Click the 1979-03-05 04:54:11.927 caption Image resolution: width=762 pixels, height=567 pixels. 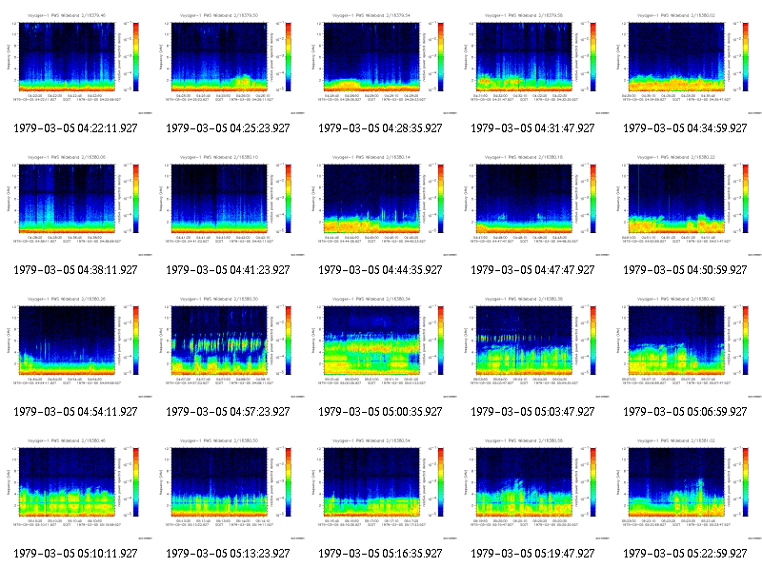point(75,412)
